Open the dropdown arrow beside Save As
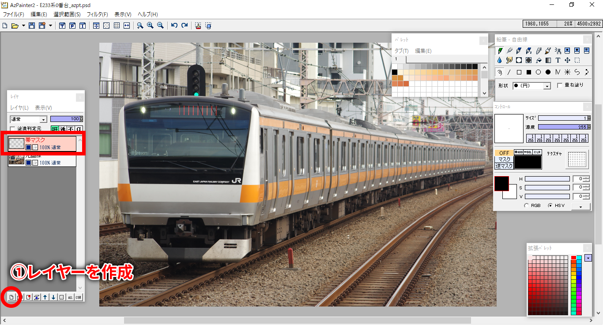Viewport: 603px width, 325px height. click(x=50, y=26)
